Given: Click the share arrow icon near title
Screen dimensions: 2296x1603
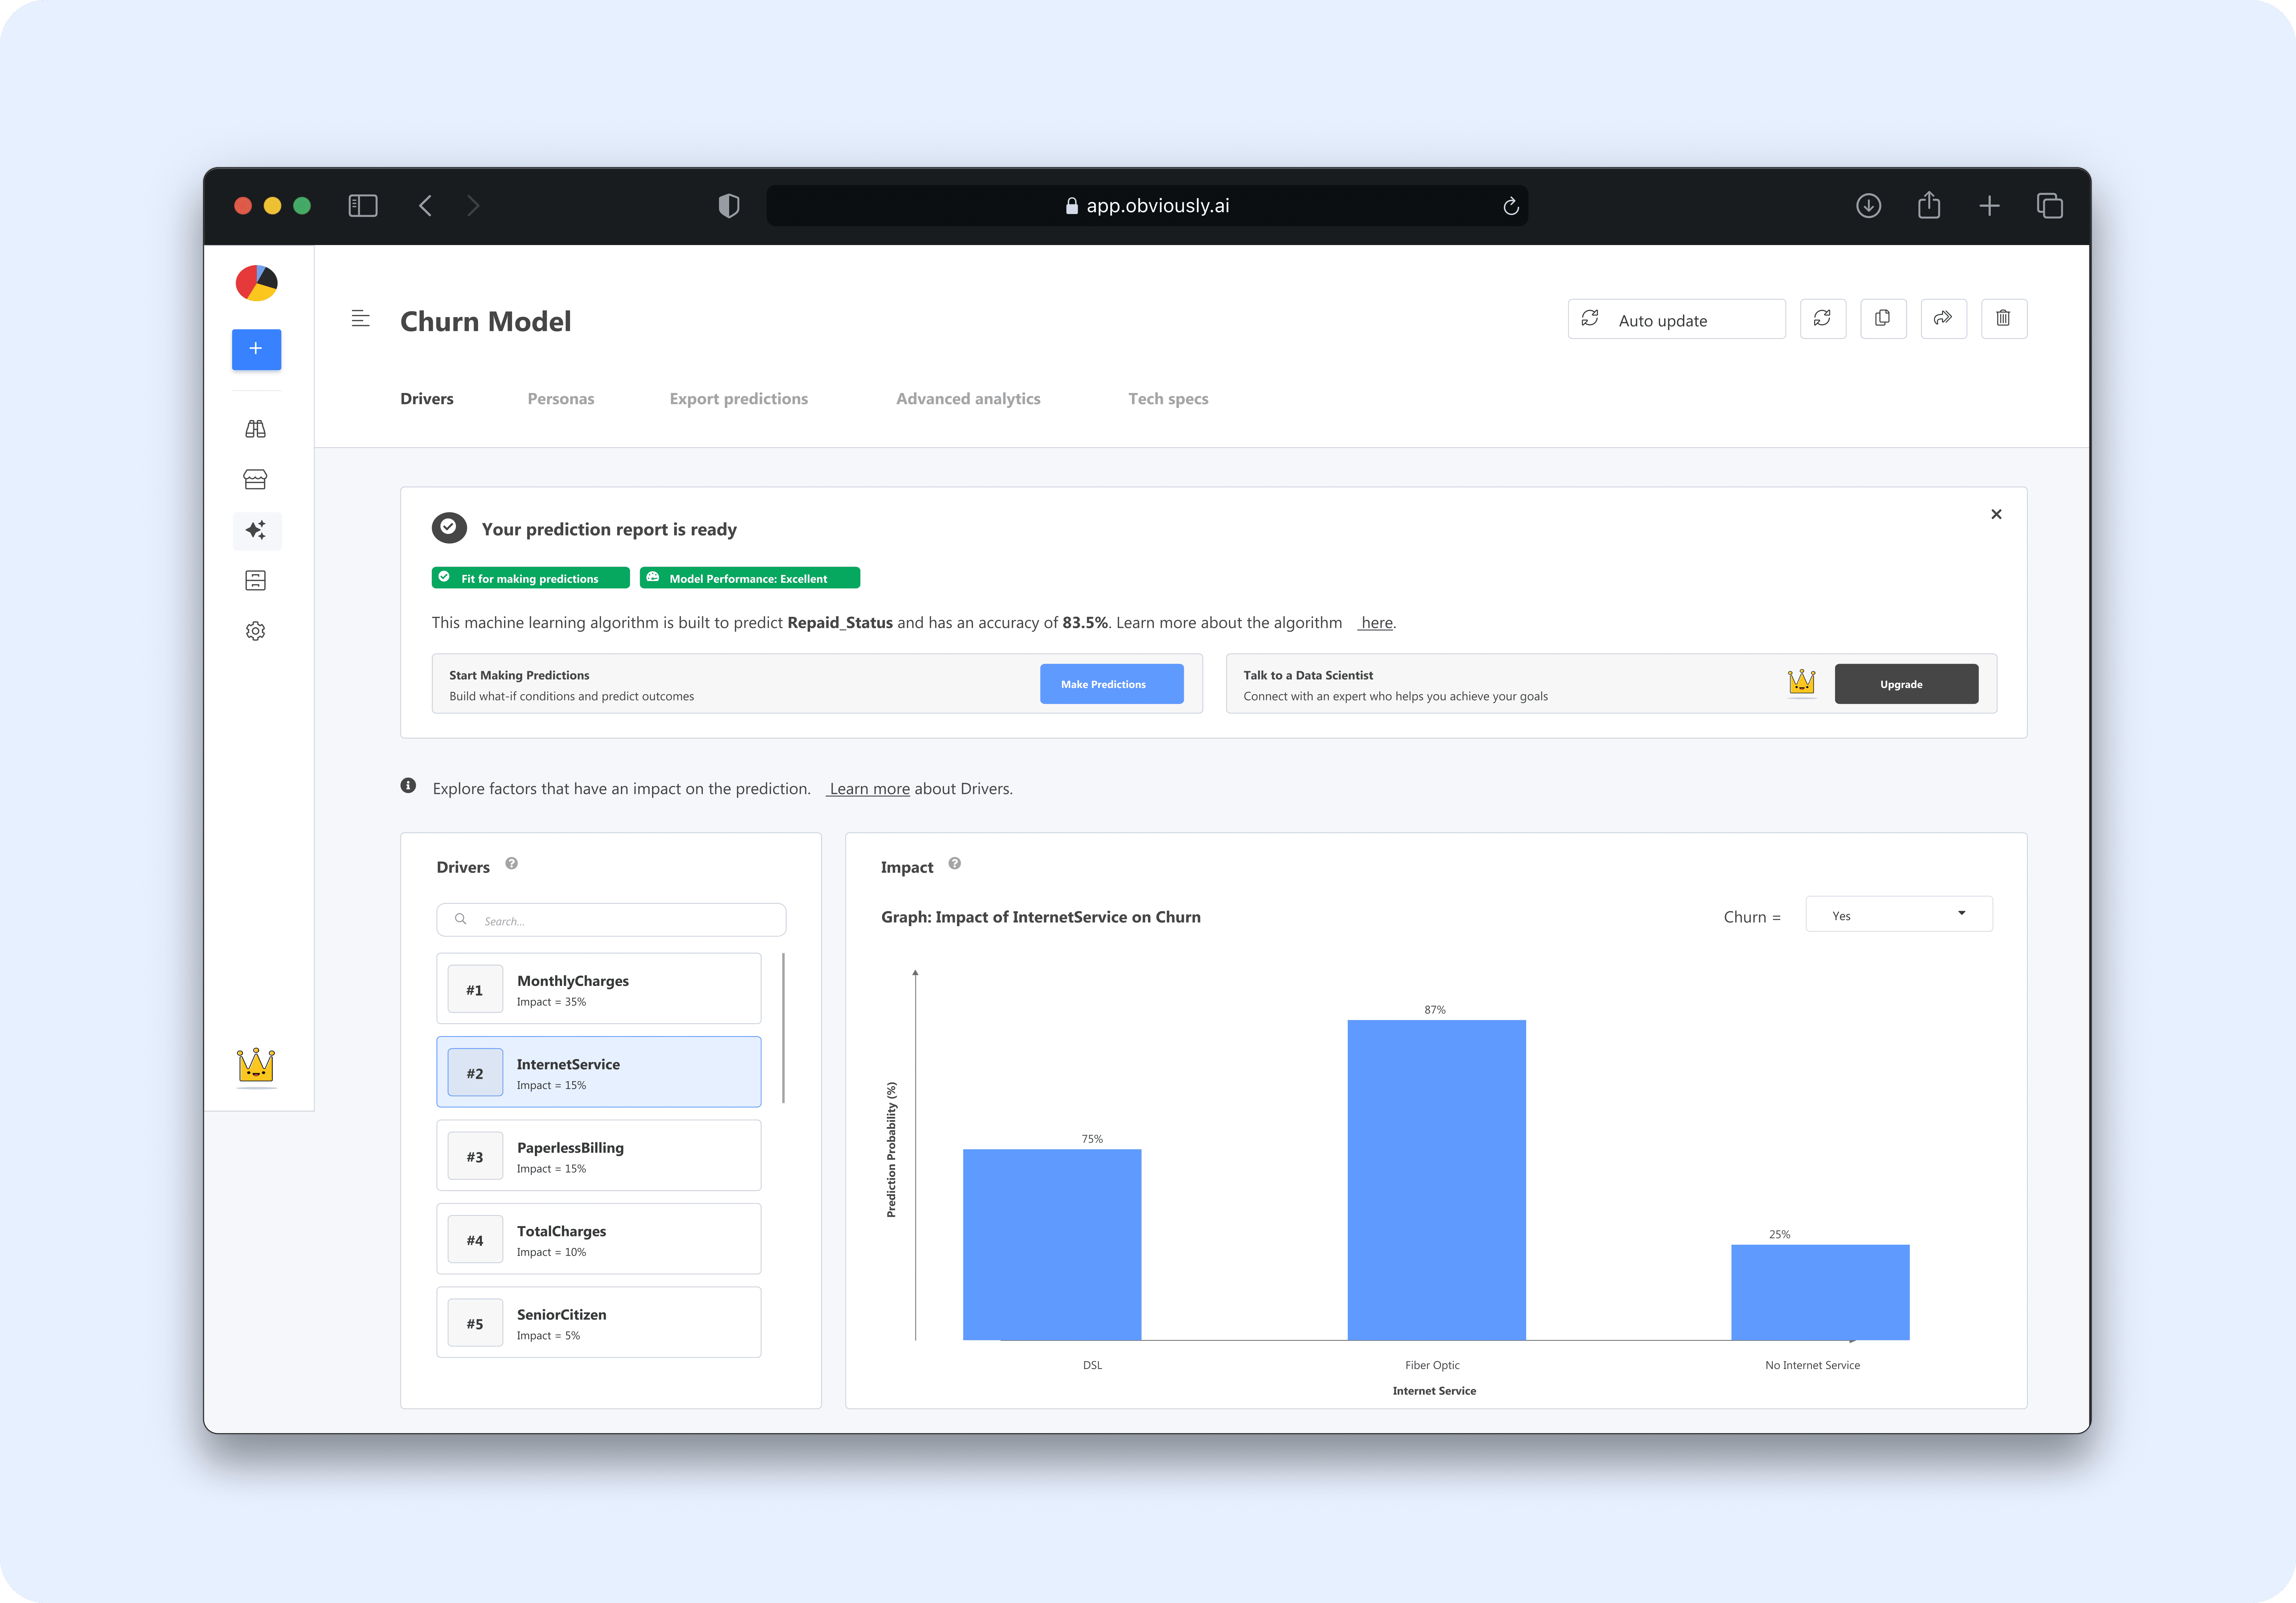Looking at the screenshot, I should tap(1943, 319).
